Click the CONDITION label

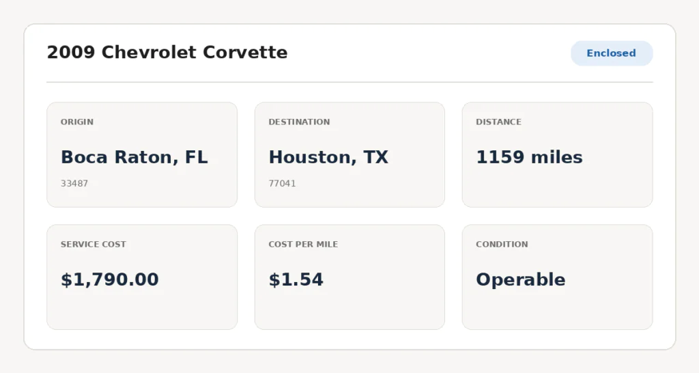(502, 244)
